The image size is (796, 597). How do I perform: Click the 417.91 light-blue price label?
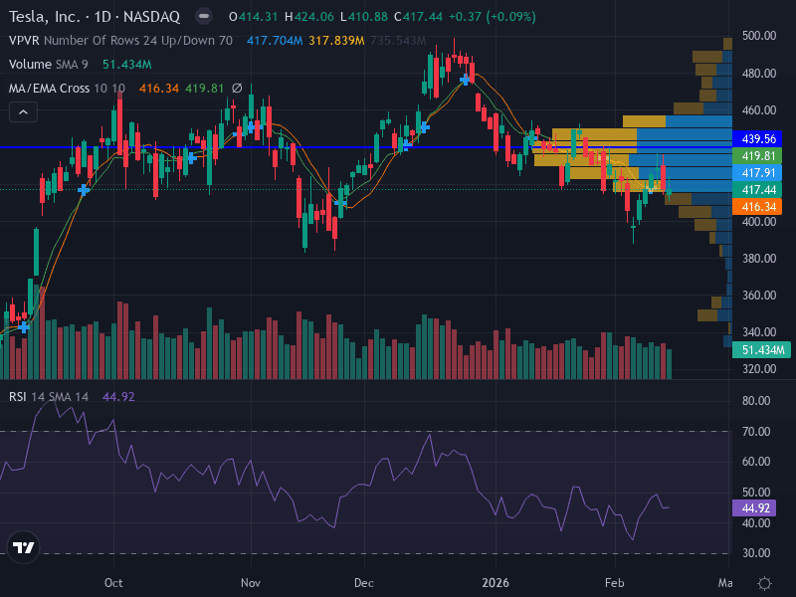(x=757, y=172)
